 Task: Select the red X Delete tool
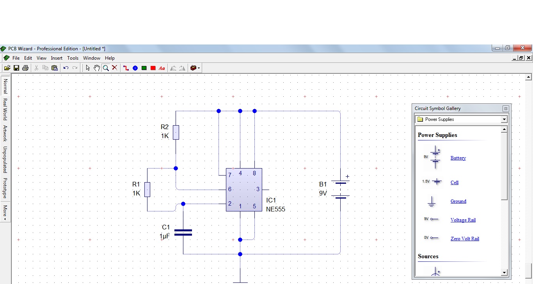tap(115, 68)
